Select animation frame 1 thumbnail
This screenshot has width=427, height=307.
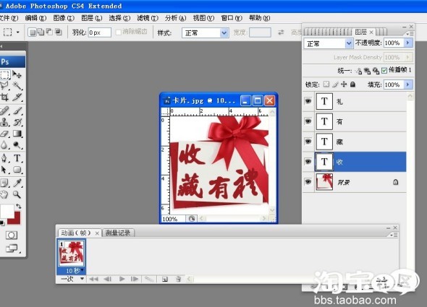(72, 254)
